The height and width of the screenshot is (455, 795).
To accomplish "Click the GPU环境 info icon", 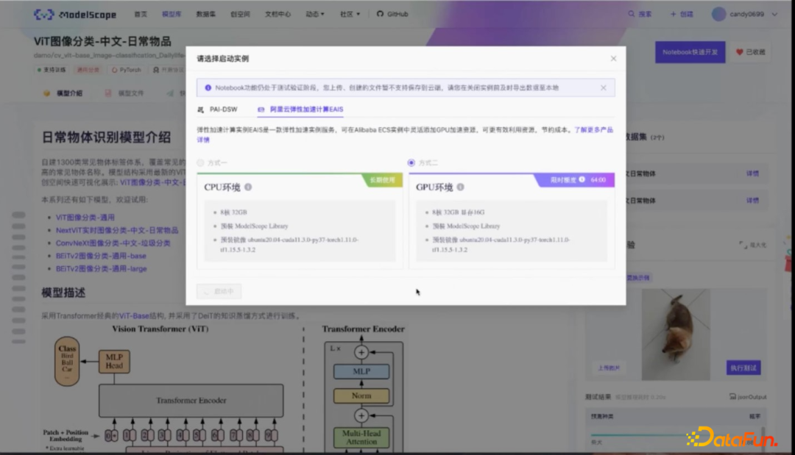I will tap(460, 187).
